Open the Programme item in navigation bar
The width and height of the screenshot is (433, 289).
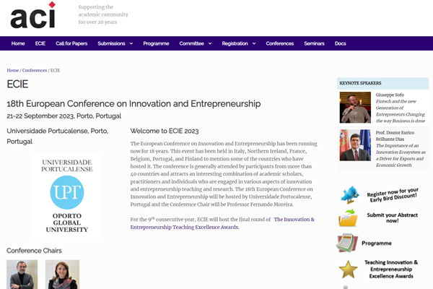[x=156, y=43]
